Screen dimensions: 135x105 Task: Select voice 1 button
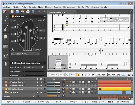tap(78, 75)
